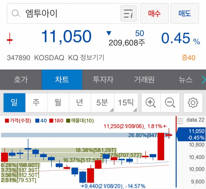
Task: Switch to the 뉴스 tab
Action: [185, 80]
